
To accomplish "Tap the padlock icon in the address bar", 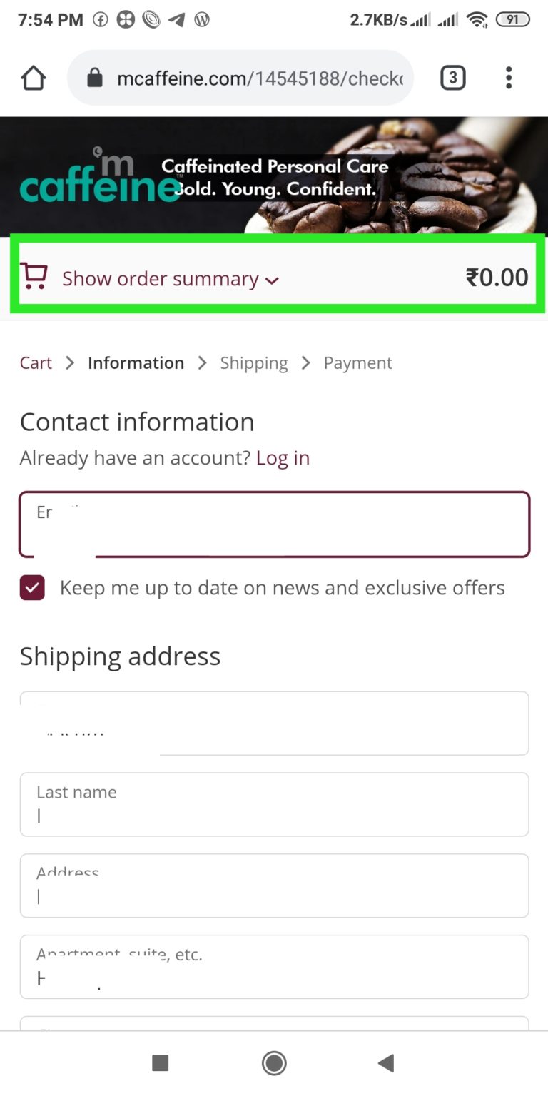I will point(95,78).
